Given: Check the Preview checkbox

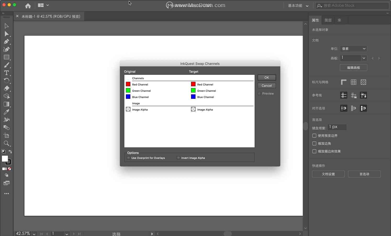Looking at the screenshot, I should pyautogui.click(x=259, y=94).
